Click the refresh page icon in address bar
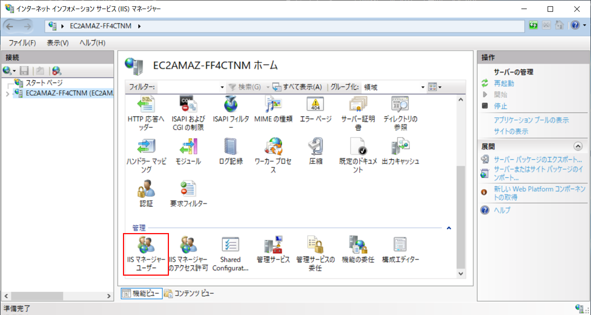 click(x=533, y=25)
